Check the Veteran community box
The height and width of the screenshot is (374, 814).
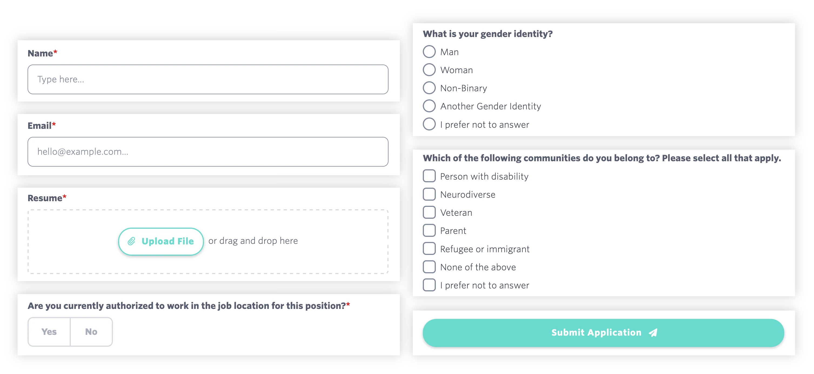429,212
